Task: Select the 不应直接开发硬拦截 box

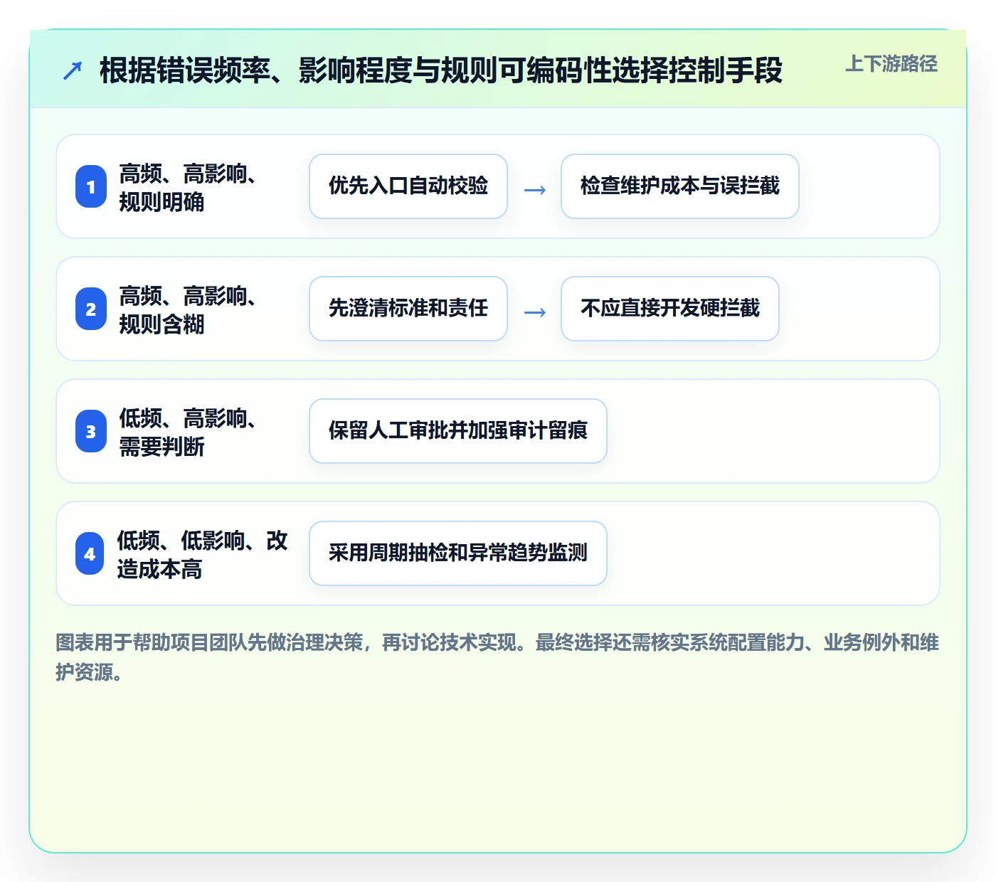Action: [x=670, y=309]
